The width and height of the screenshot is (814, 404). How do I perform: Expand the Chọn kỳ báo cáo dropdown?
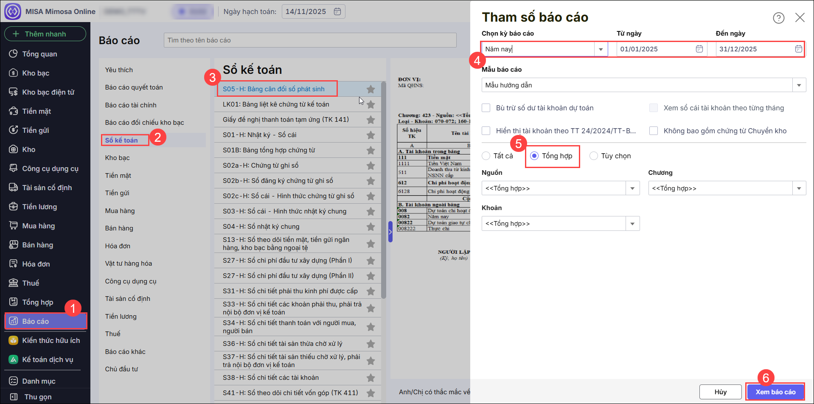[601, 49]
